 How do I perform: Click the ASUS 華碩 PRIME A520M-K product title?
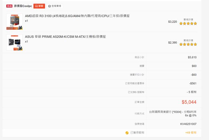65,37
